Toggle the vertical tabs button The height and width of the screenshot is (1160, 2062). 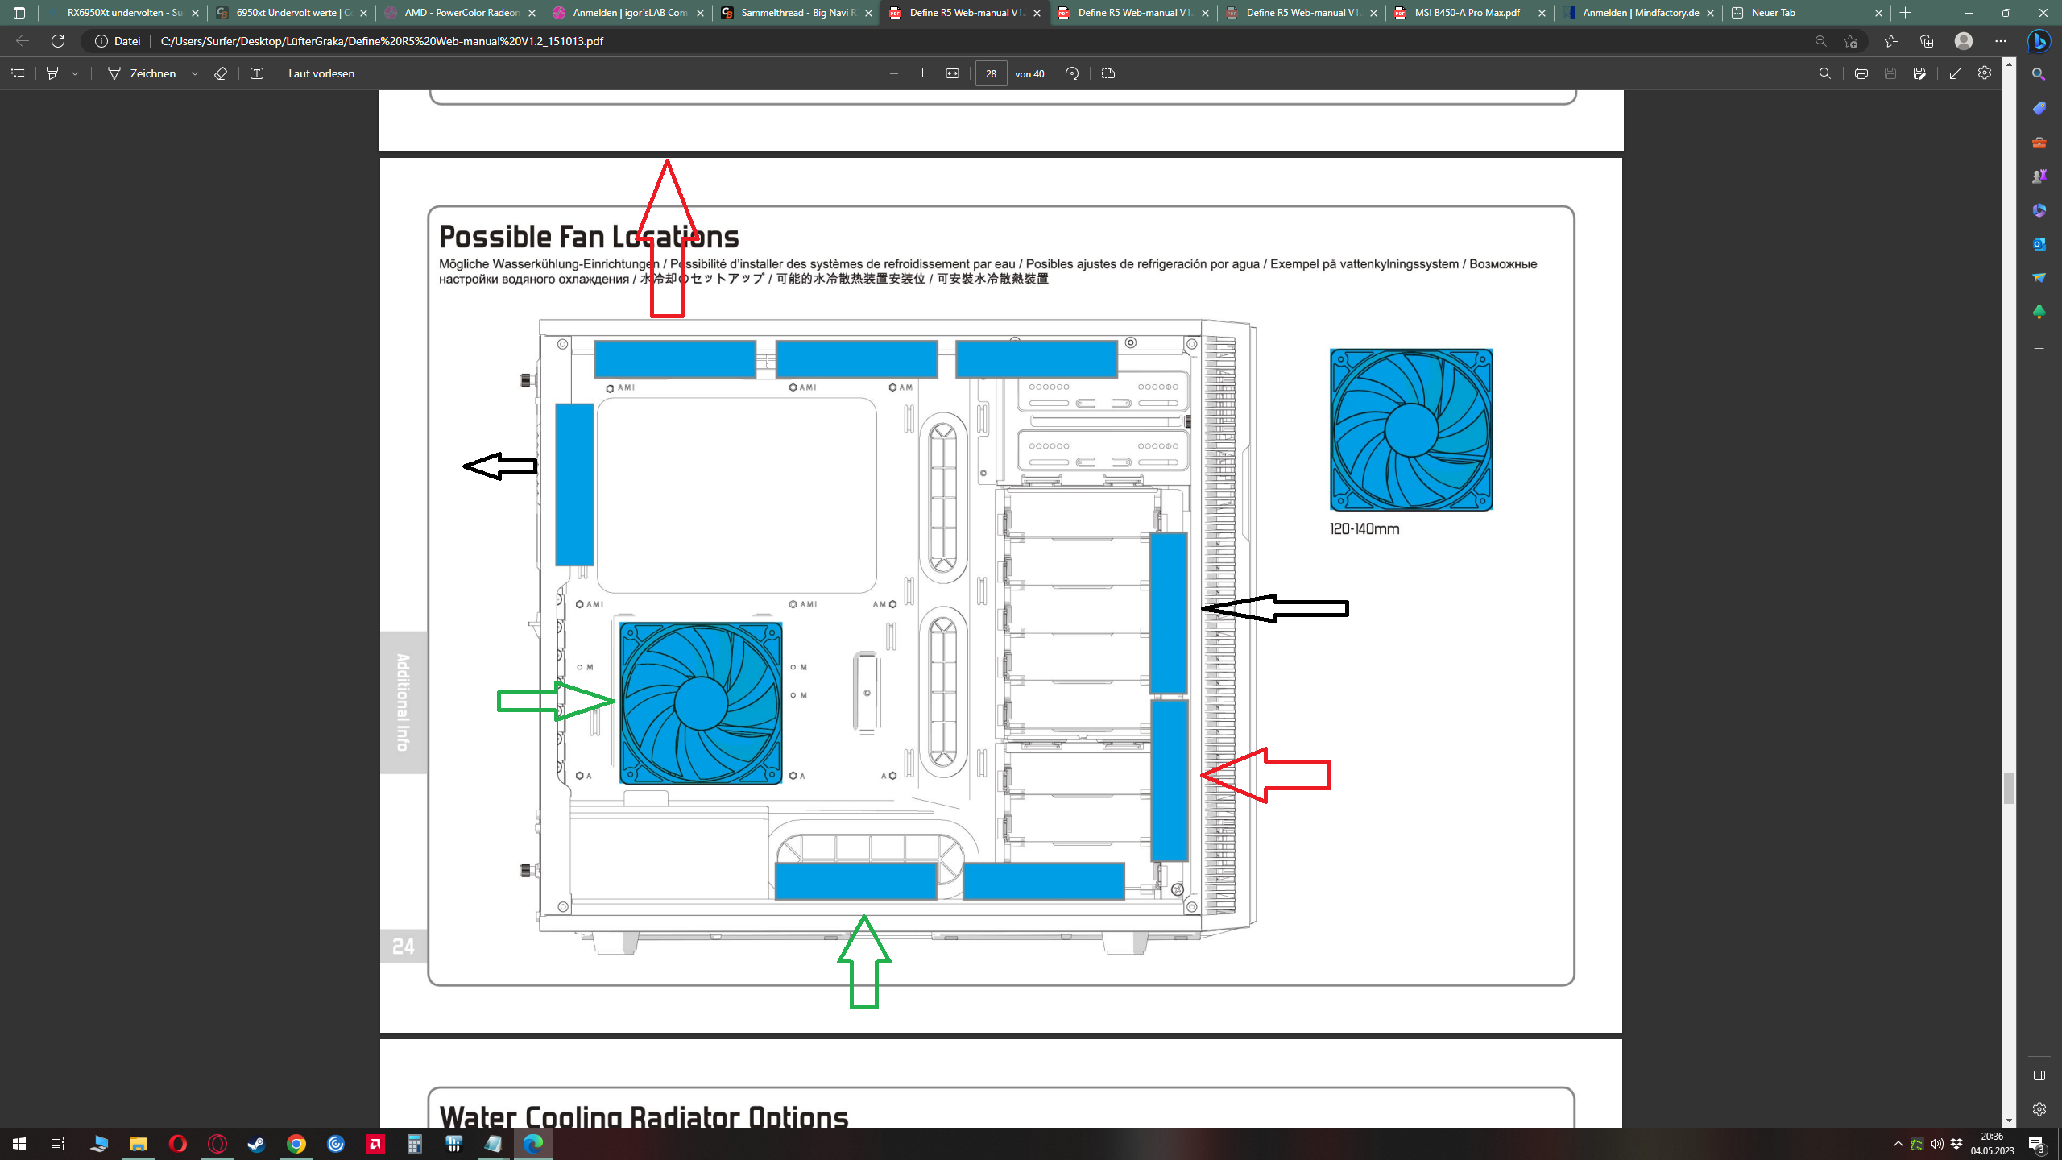(x=19, y=13)
